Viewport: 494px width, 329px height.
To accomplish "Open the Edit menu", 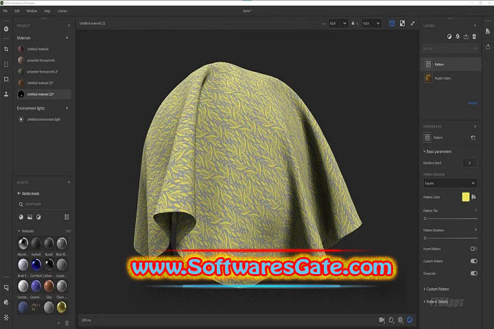I will tap(17, 11).
